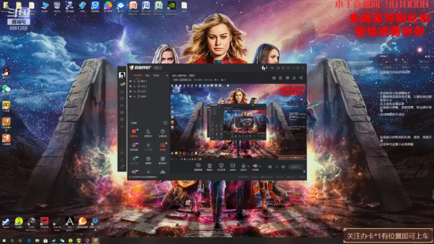Hide the 图片 2 layer via eye icon
Screen dimensions: 434x244
point(130,81)
